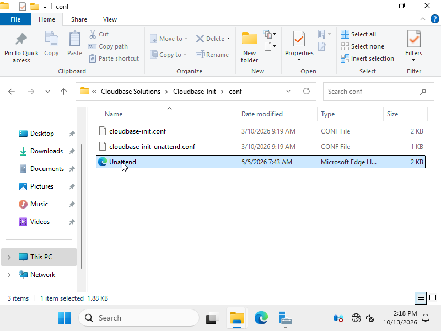Open the Open-with dropdown in ribbon

(x=324, y=34)
